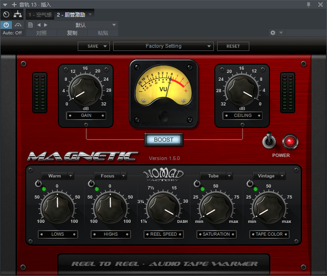
Task: Add insert with plus icon
Action: click(x=14, y=5)
